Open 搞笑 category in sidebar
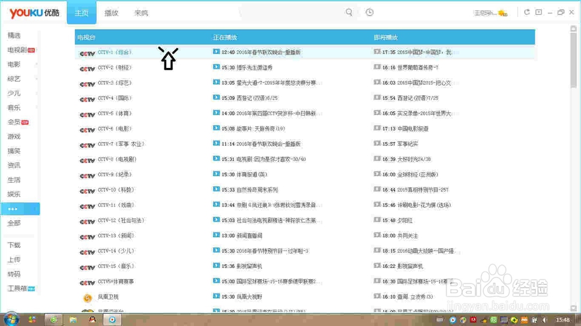The width and height of the screenshot is (581, 326). tap(14, 151)
